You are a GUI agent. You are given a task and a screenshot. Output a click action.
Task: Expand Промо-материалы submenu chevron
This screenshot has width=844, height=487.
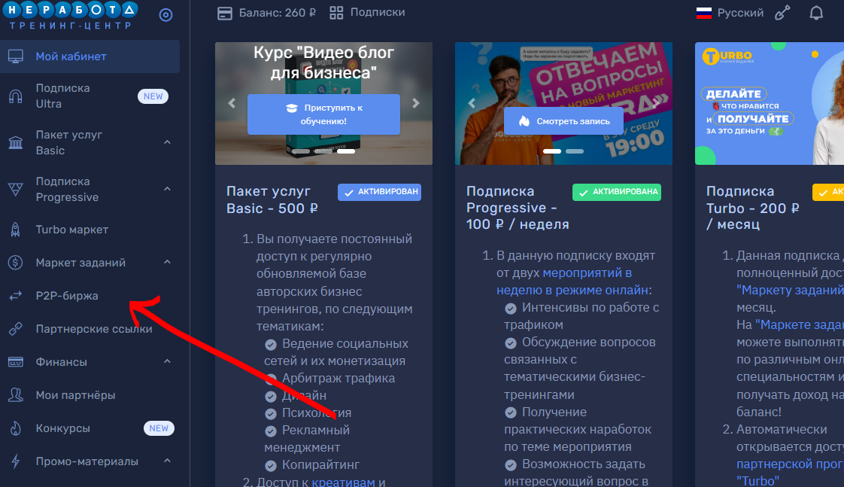168,461
